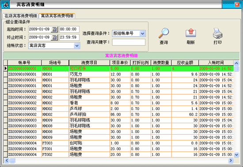
Task: Click the printer 打印 icon
Action: pyautogui.click(x=217, y=33)
